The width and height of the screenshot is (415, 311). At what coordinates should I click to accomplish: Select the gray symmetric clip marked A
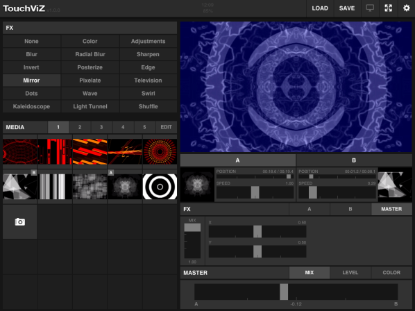point(125,186)
